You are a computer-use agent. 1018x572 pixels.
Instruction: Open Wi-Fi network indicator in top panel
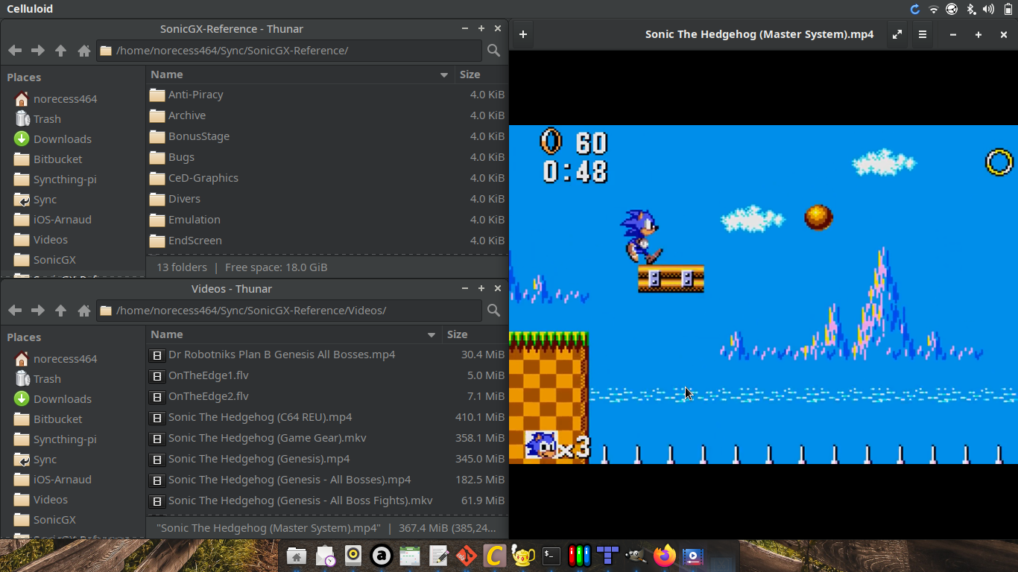[x=934, y=9]
